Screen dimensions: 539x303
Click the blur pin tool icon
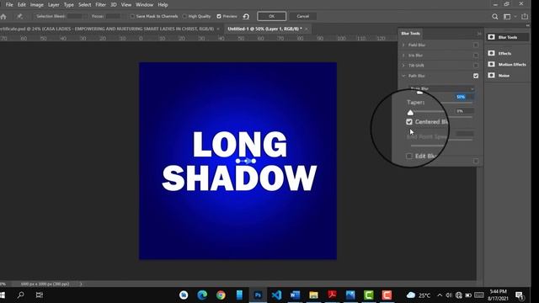pos(20,16)
